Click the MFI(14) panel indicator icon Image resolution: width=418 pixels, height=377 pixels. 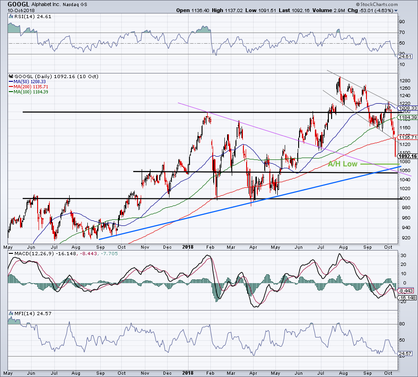click(x=11, y=313)
